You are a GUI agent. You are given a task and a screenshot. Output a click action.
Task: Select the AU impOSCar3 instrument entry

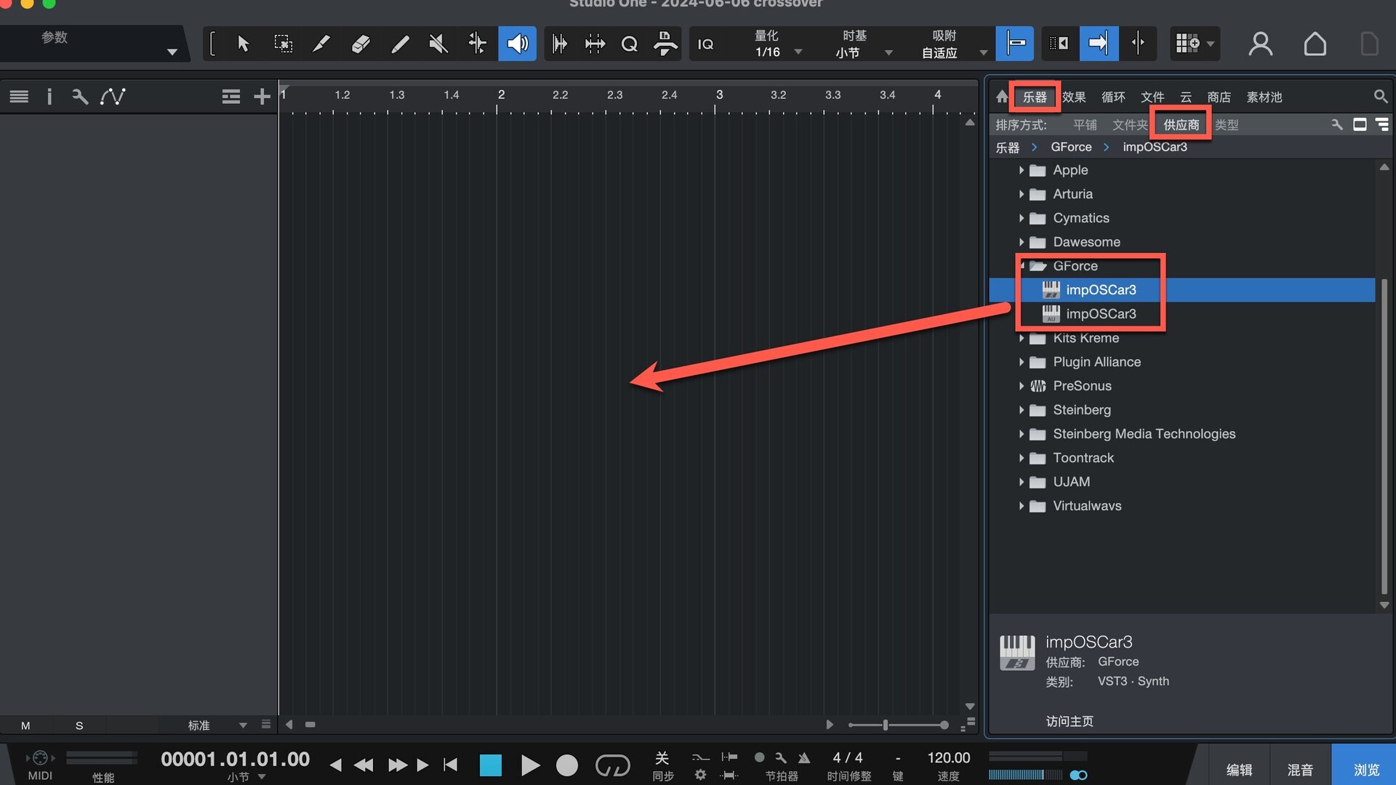coord(1100,314)
